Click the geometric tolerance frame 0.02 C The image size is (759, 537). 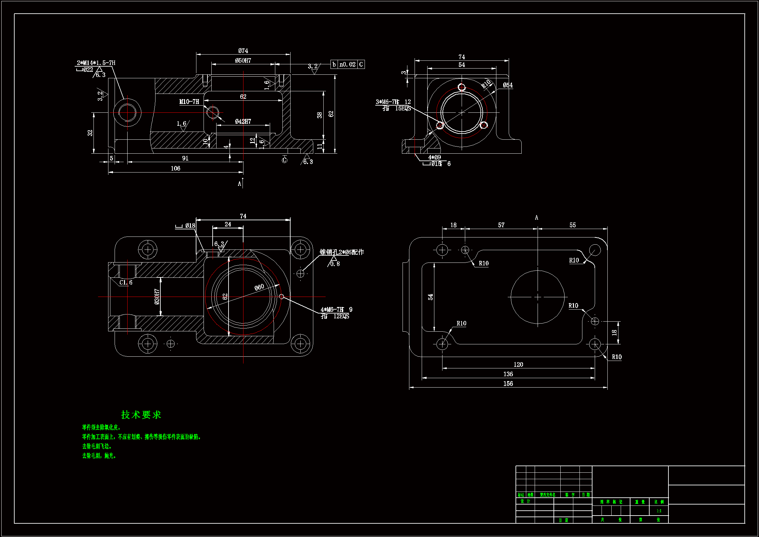pos(347,65)
